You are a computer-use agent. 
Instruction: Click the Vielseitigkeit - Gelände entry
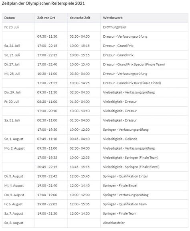(120, 139)
